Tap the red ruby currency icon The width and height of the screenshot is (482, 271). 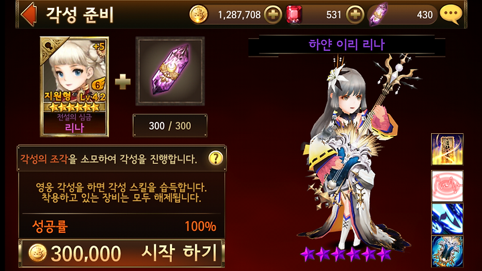[294, 15]
